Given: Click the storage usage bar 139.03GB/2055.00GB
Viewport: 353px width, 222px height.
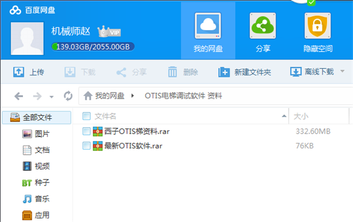Looking at the screenshot, I should coord(93,47).
